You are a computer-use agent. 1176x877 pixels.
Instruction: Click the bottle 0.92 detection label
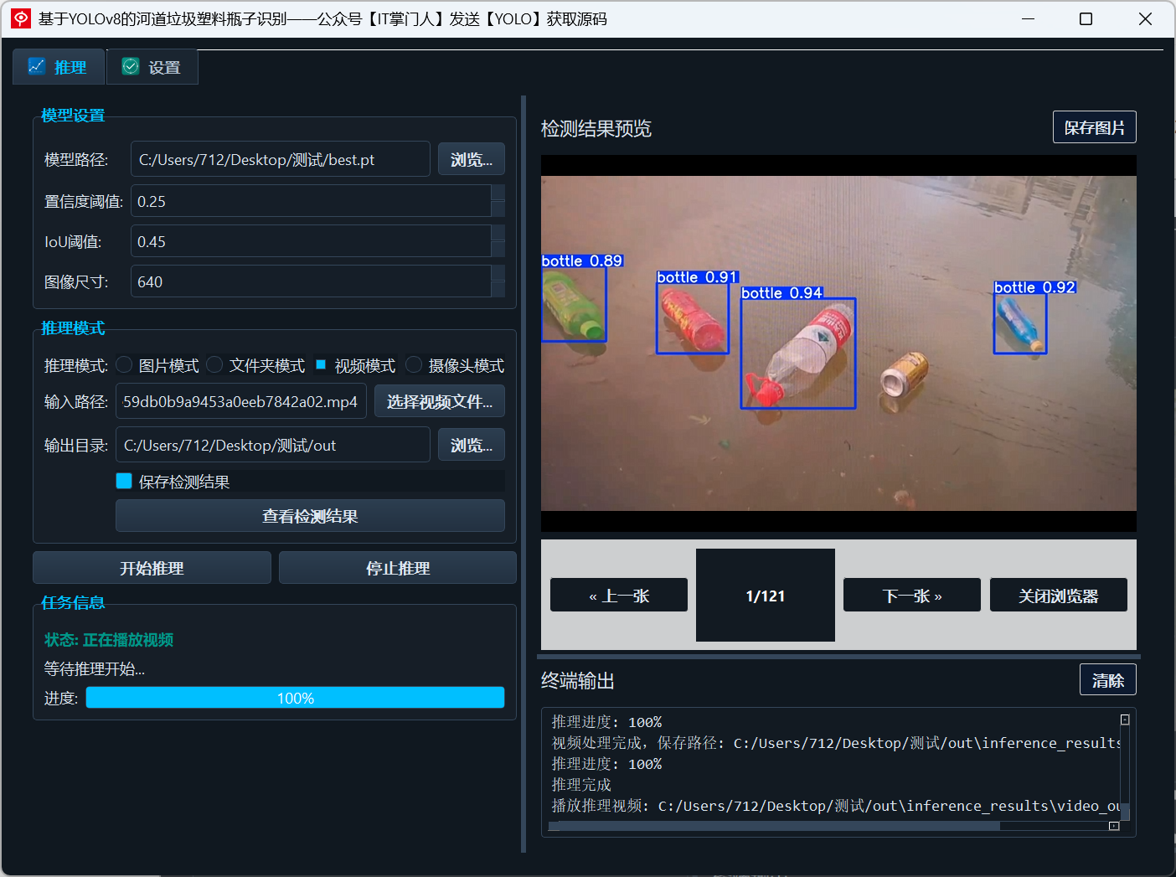(1034, 287)
